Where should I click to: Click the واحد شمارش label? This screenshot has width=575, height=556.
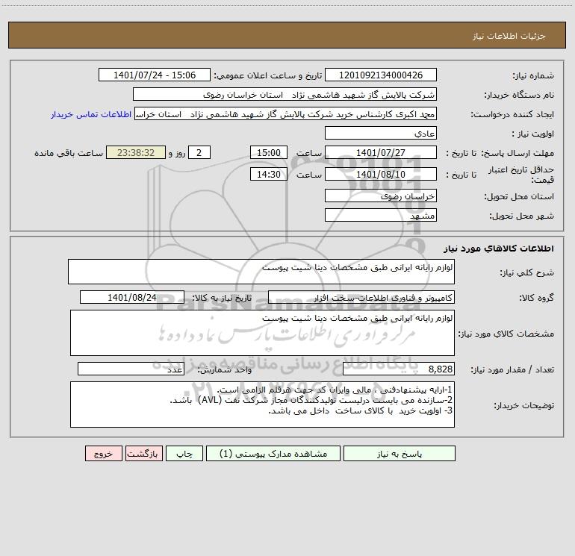tap(225, 370)
